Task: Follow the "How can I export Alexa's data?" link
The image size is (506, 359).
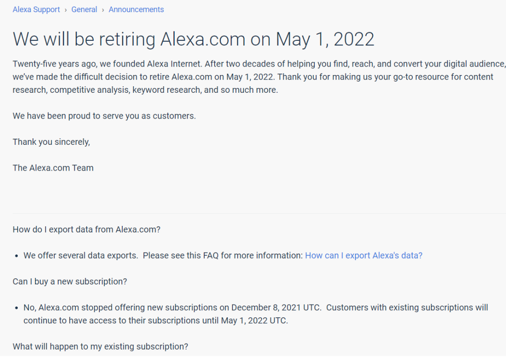Action: coord(364,255)
